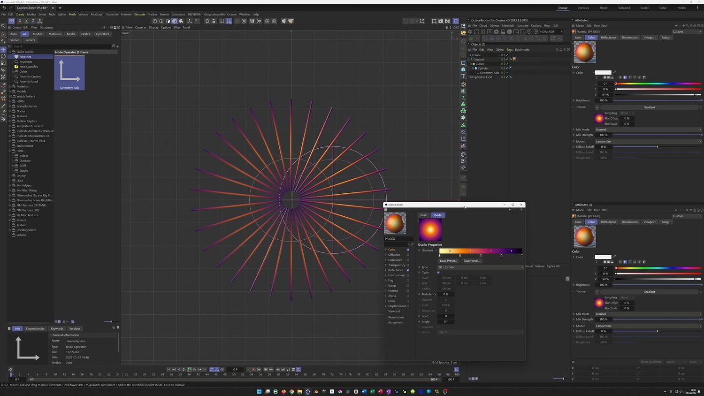Open the Simulate menu
This screenshot has height=396, width=704.
coord(140,15)
